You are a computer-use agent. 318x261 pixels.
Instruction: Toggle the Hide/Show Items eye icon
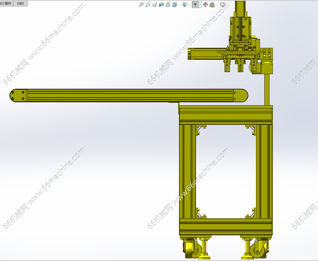pos(195,5)
